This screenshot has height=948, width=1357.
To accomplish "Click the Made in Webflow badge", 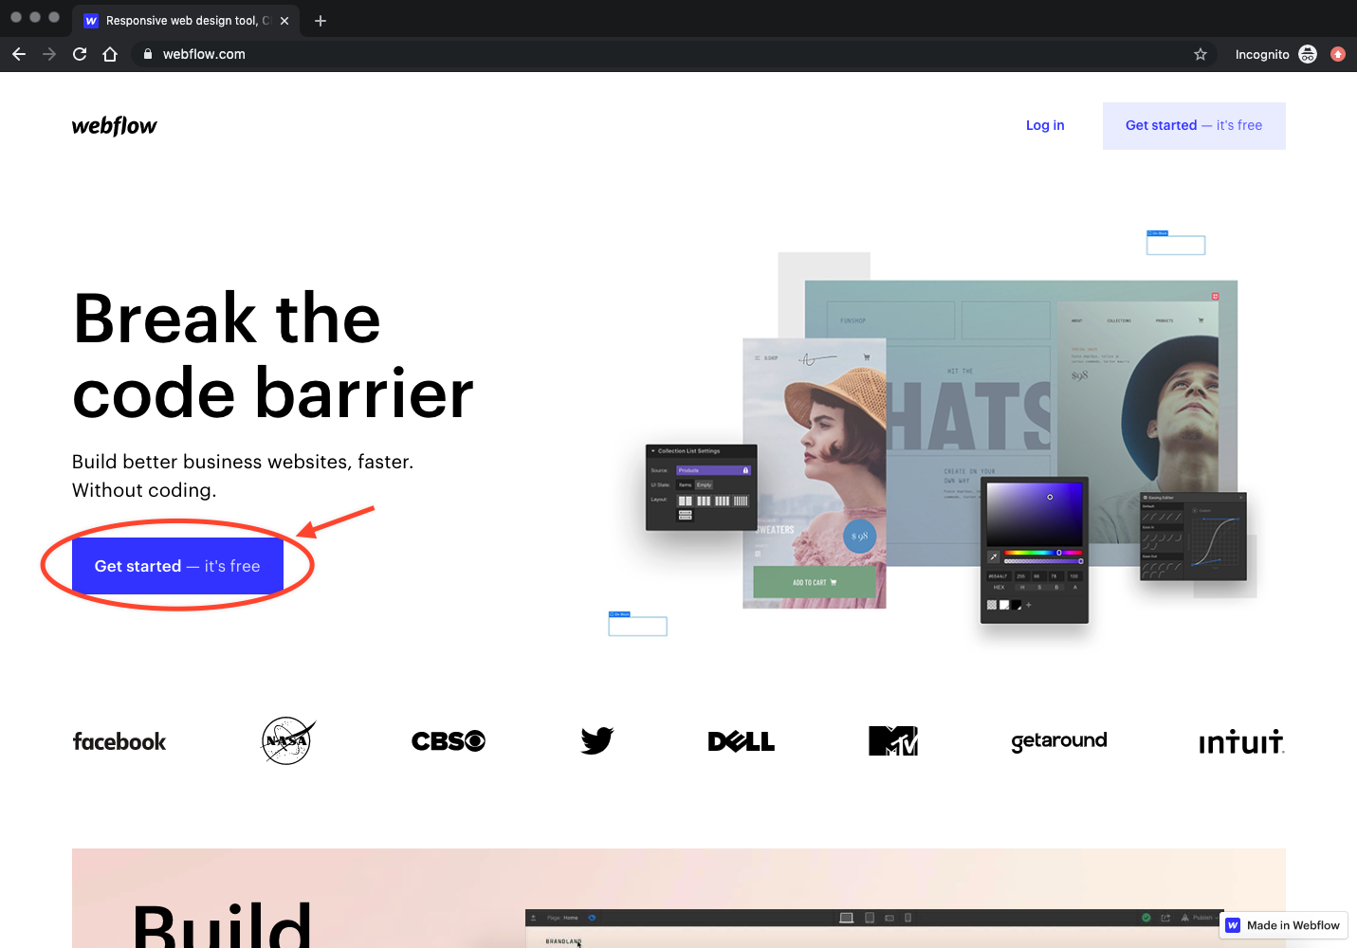I will (x=1283, y=925).
